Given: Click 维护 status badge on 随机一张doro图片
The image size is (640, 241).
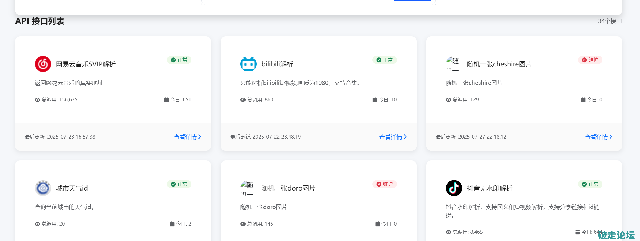Looking at the screenshot, I should (384, 184).
